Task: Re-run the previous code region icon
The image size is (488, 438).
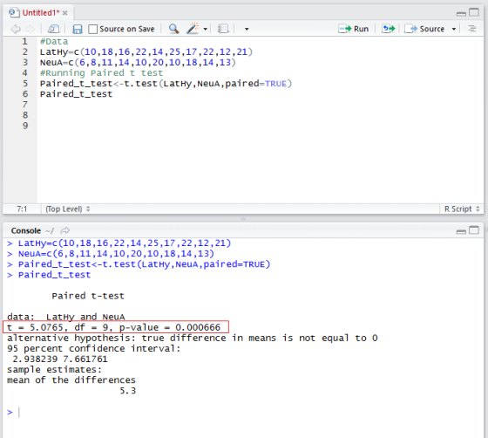Action: click(x=389, y=29)
